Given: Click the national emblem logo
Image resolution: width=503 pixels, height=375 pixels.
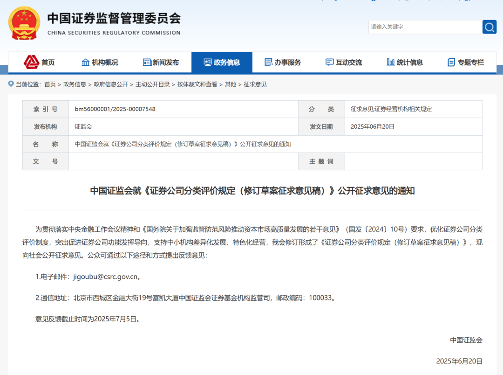Looking at the screenshot, I should 24,23.
